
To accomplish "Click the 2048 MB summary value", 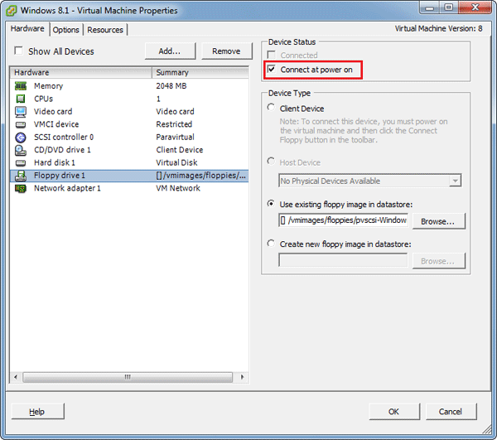I will 171,86.
